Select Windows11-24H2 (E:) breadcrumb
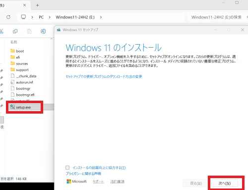 [x=75, y=17]
